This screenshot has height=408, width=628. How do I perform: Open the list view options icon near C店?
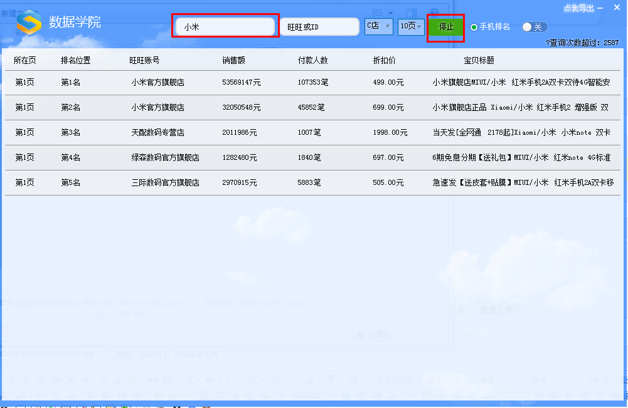tap(375, 13)
